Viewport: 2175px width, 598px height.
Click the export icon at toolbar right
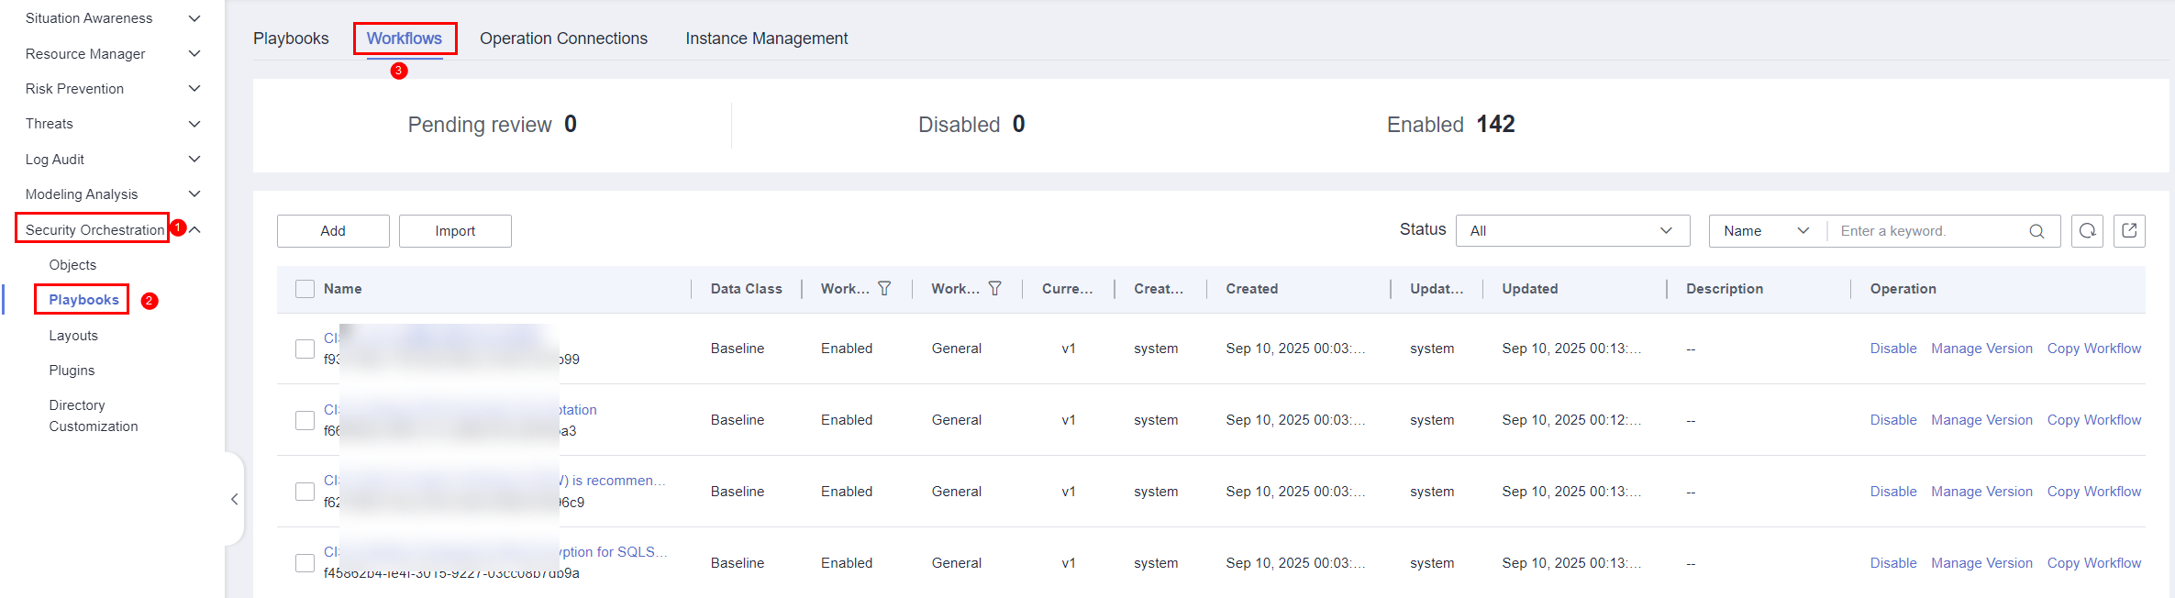tap(2129, 231)
